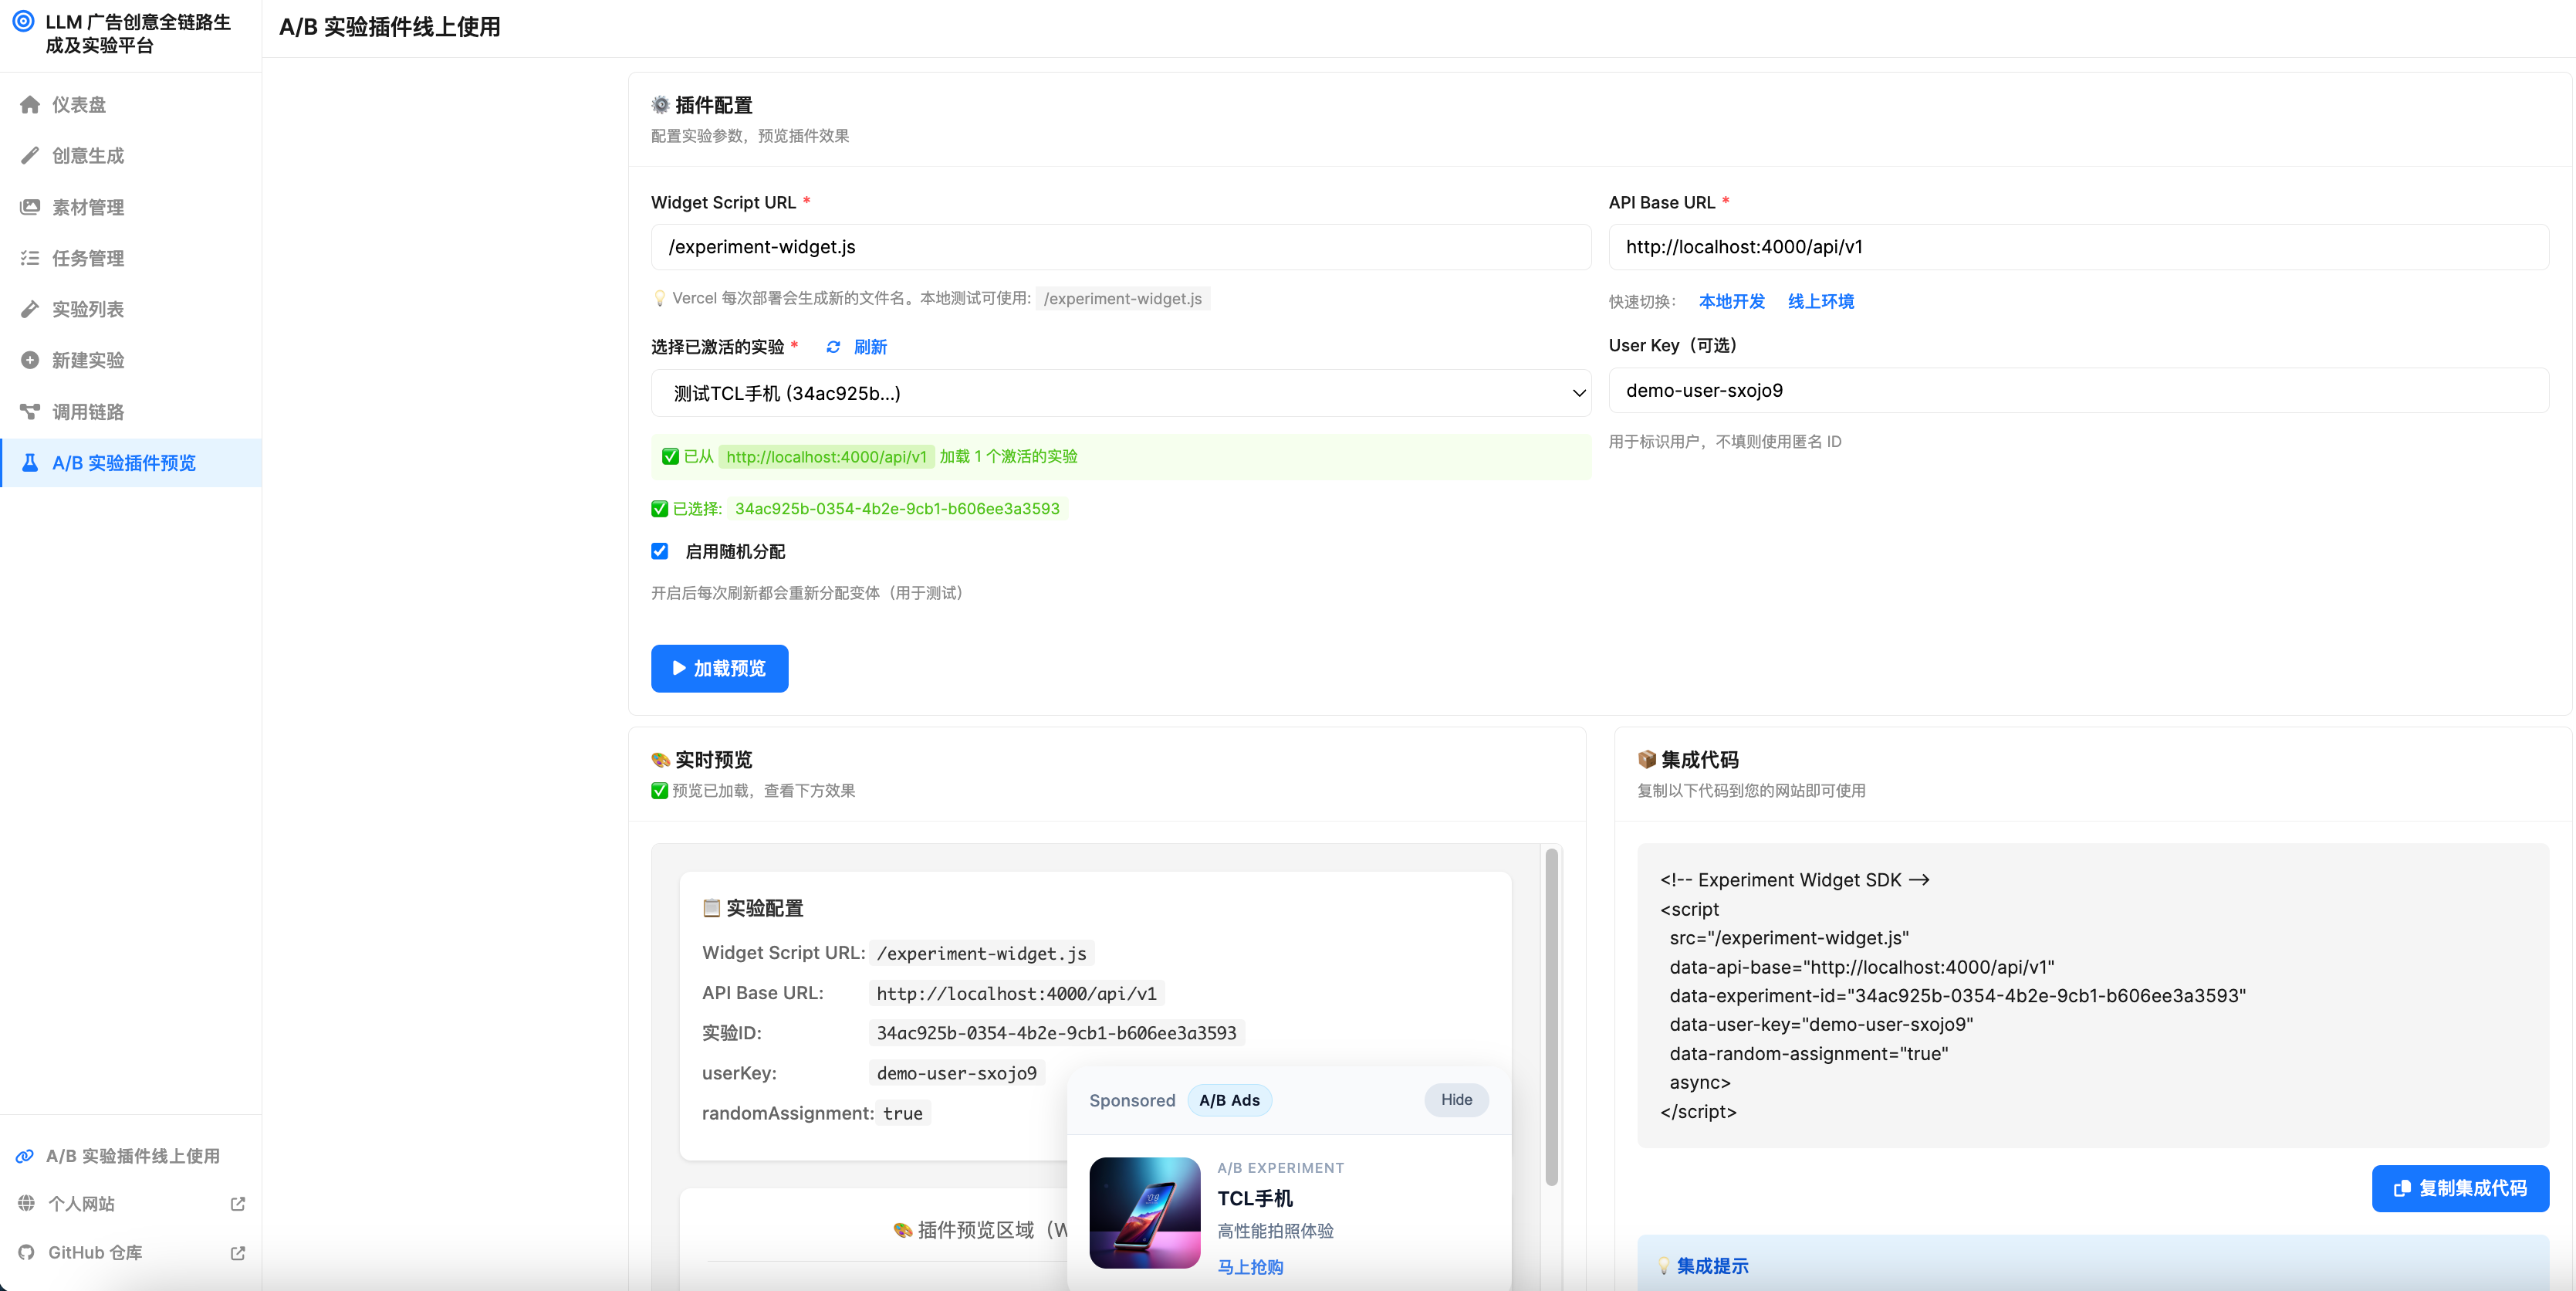2576x1291 pixels.
Task: Click 集成提示 heading
Action: (x=1712, y=1266)
